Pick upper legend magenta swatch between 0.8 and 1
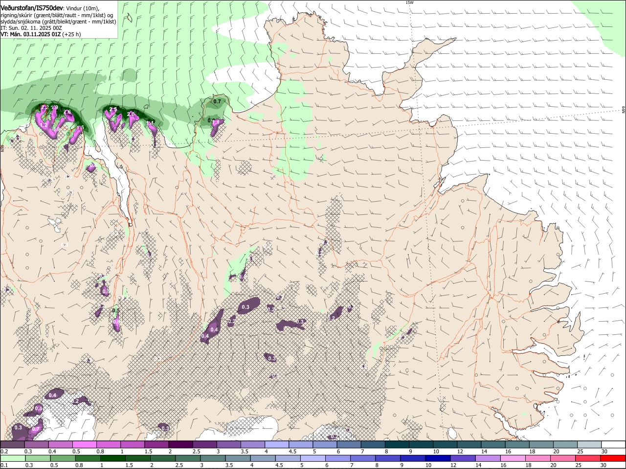626x469 pixels. pos(109,445)
